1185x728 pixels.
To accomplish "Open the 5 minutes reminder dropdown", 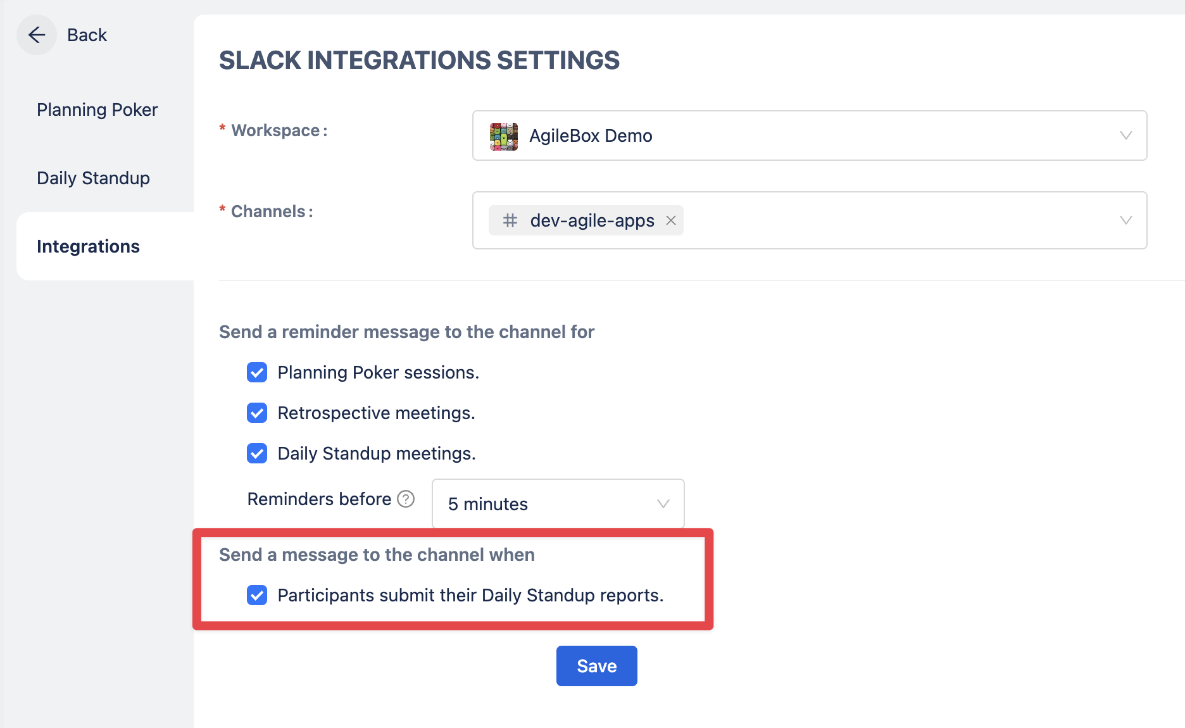I will 557,504.
